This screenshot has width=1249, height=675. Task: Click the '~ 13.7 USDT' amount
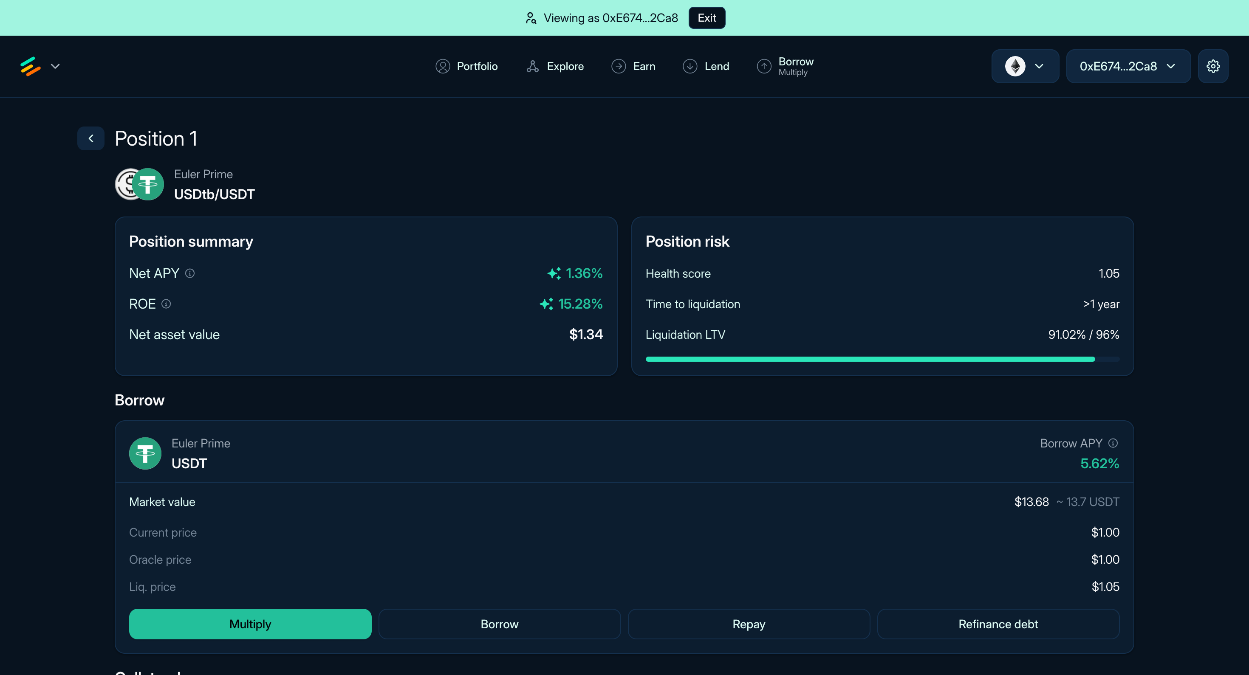click(x=1088, y=502)
